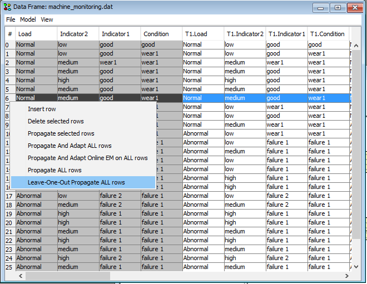Click T1.Indicator1 'failure 1' cell in row 20
The image size is (367, 284).
pos(287,222)
